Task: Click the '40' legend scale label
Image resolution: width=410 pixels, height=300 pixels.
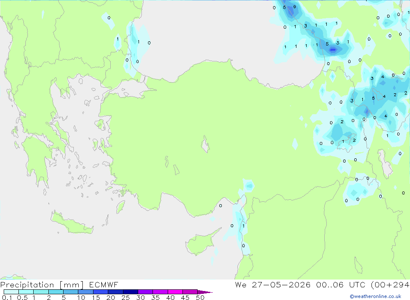Action: click(170, 298)
